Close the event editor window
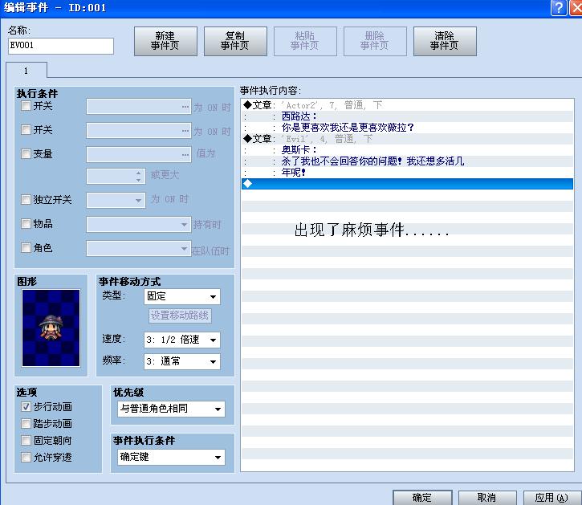 (x=576, y=7)
